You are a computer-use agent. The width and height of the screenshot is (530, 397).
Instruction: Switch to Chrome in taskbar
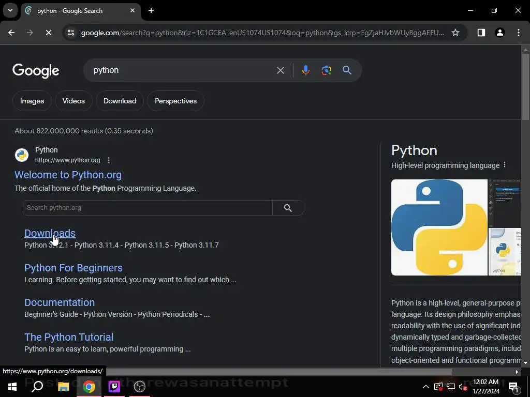[89, 387]
